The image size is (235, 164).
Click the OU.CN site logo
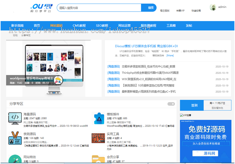point(41,8)
